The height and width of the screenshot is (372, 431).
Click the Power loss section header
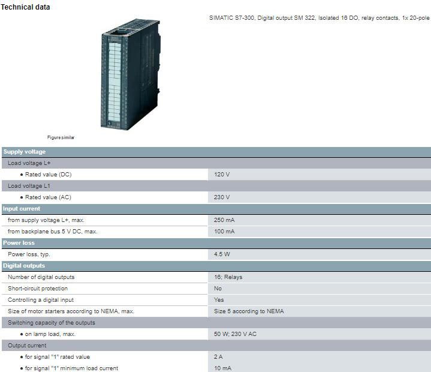coord(216,243)
